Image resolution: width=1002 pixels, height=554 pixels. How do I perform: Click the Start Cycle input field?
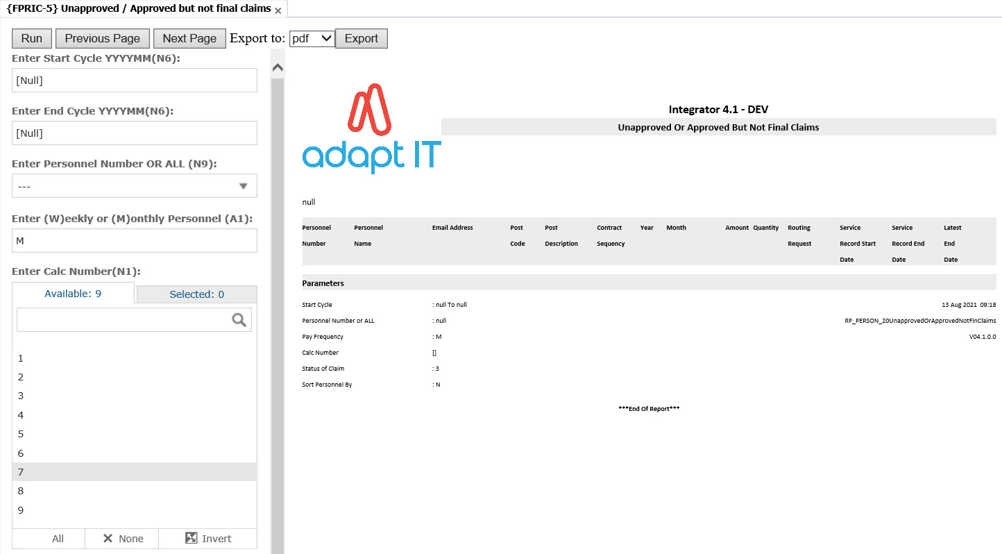click(x=134, y=81)
